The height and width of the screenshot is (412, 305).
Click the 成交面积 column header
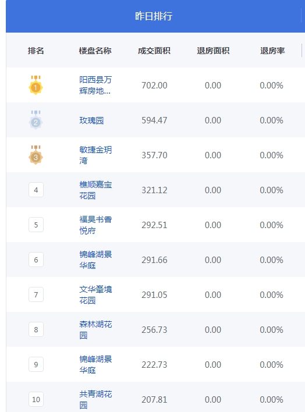click(x=154, y=51)
